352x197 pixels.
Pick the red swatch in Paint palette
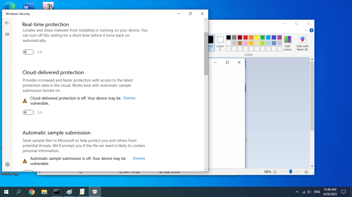[246, 37]
